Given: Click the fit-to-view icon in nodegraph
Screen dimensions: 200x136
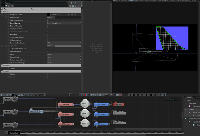Looking at the screenshot, I should (x=168, y=99).
